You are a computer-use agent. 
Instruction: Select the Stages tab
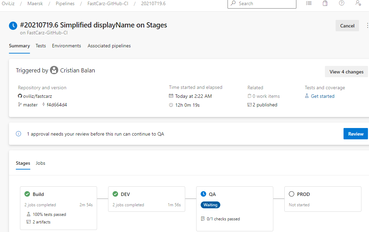pos(23,163)
